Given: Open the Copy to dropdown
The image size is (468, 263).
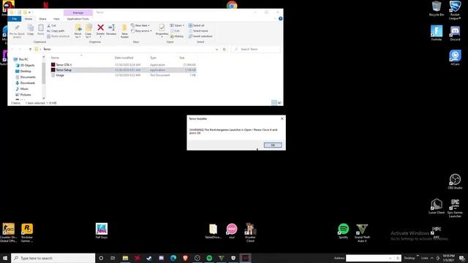Looking at the screenshot, I should tap(88, 31).
